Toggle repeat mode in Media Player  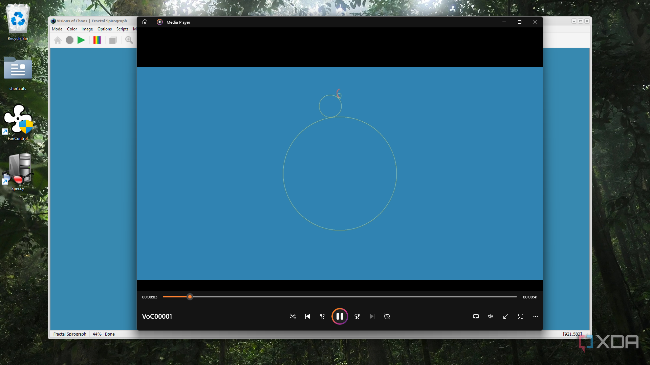pos(387,316)
